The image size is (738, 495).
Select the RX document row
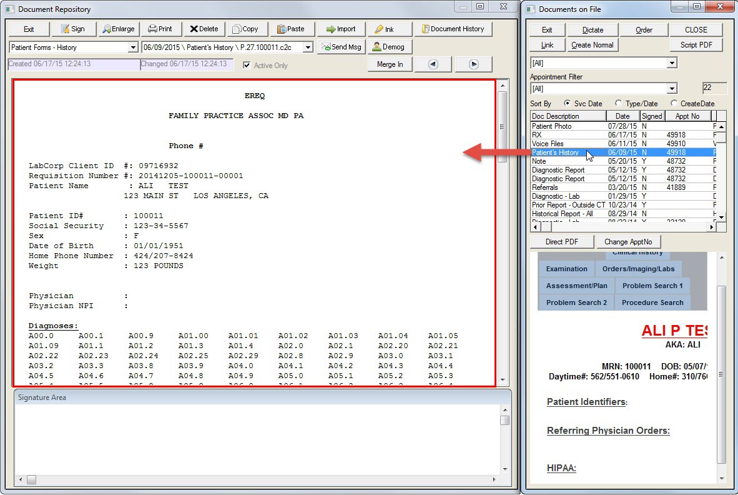[x=624, y=135]
